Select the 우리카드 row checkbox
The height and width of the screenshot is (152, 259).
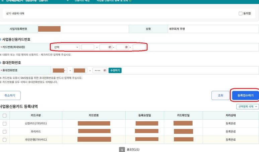click(x=5, y=132)
